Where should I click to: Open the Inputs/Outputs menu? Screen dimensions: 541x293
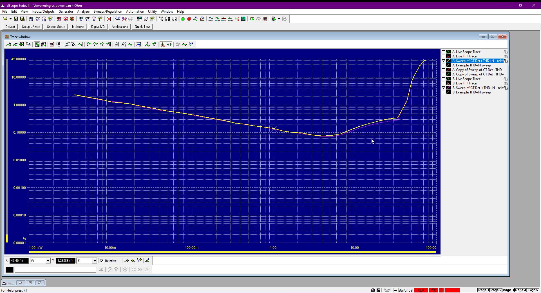tap(43, 12)
